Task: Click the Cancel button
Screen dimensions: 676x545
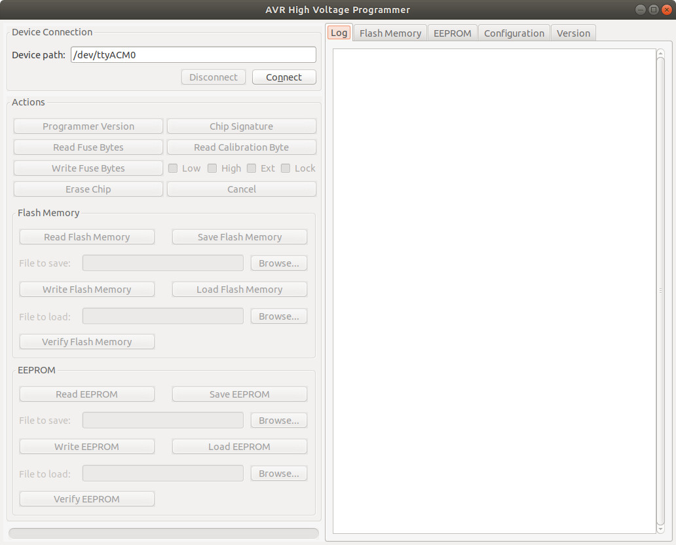Action: [x=242, y=189]
